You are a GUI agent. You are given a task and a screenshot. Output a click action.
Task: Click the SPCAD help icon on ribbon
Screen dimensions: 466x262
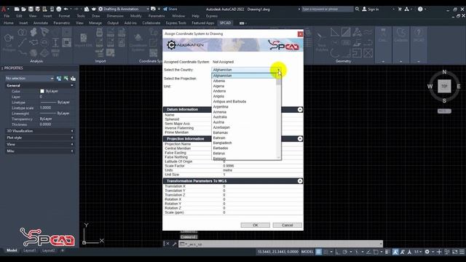tap(419, 35)
